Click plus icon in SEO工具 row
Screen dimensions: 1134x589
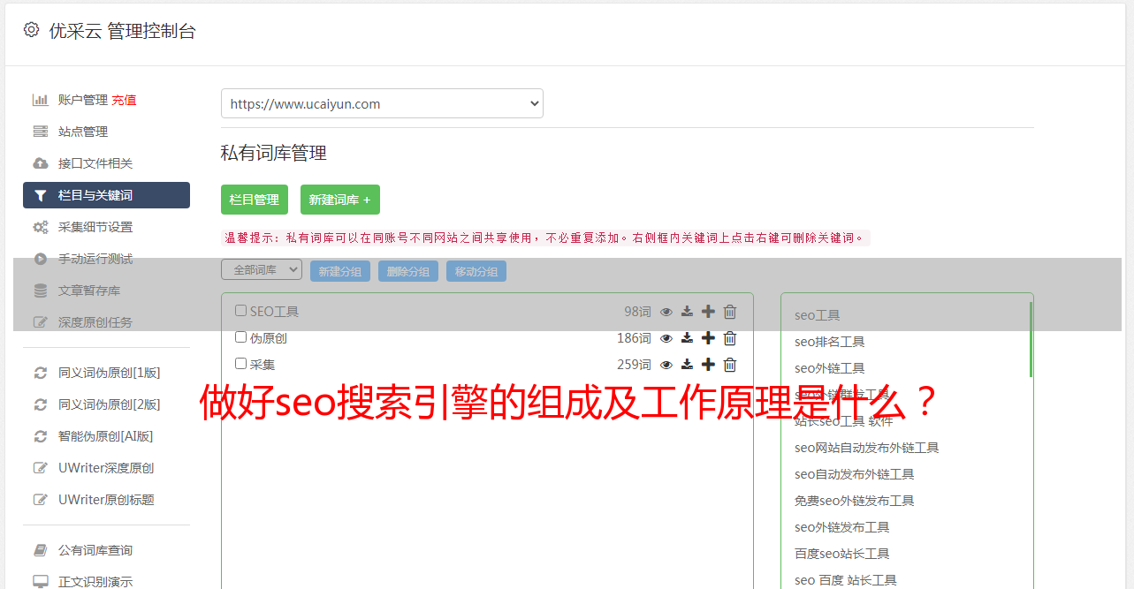coord(708,312)
